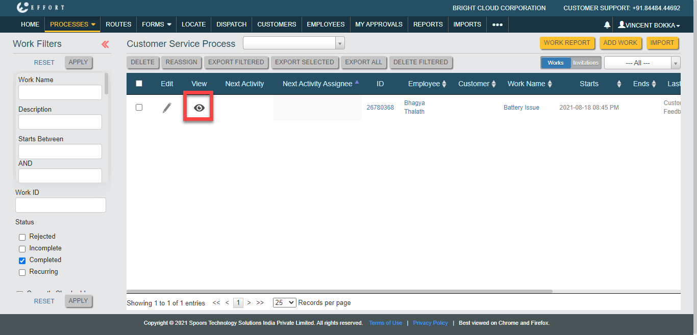
Task: Check the Rejected status checkbox
Action: 22,237
